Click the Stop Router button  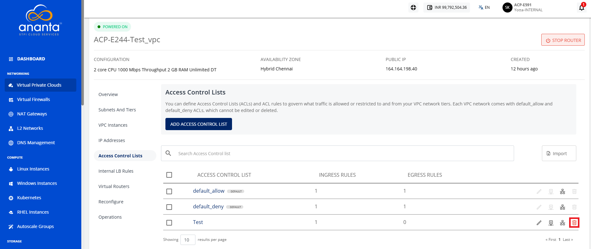click(563, 40)
